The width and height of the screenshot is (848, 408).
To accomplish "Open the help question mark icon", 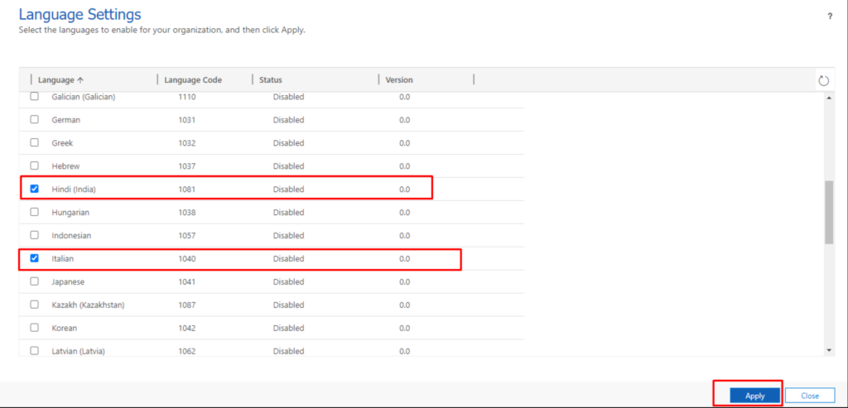I will (830, 17).
